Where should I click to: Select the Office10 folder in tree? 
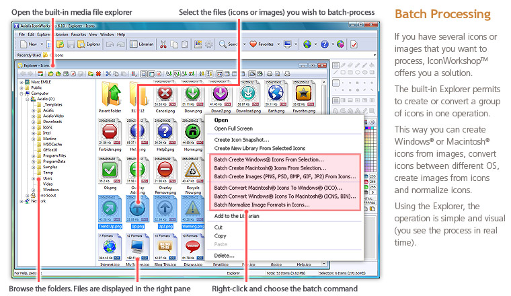[x=50, y=150]
